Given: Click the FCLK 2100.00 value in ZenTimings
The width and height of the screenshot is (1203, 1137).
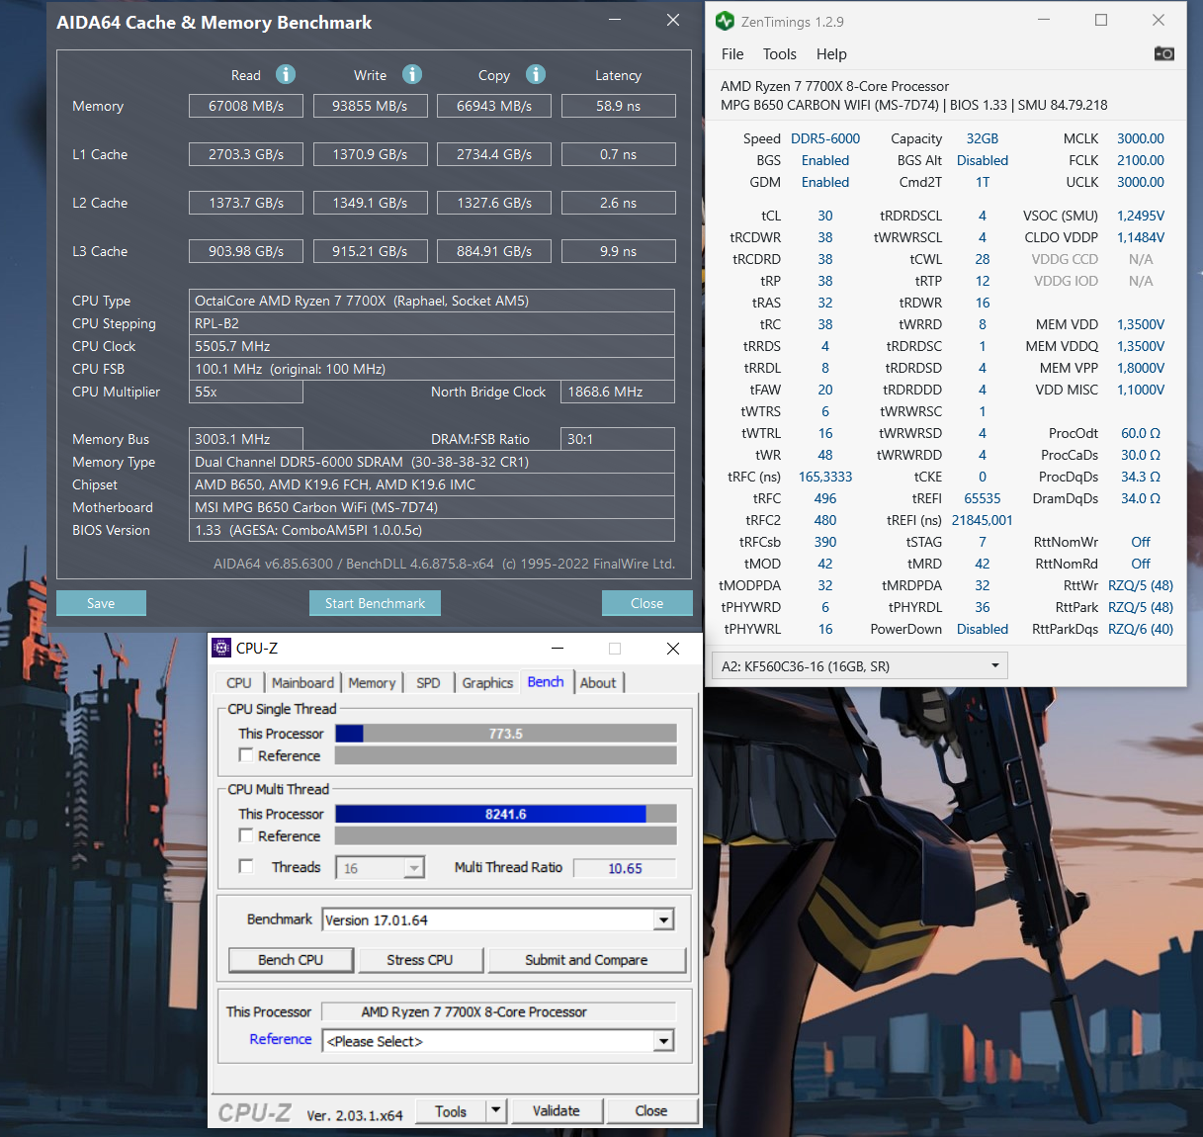Looking at the screenshot, I should 1141,160.
